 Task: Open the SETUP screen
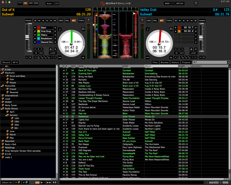(180, 3)
